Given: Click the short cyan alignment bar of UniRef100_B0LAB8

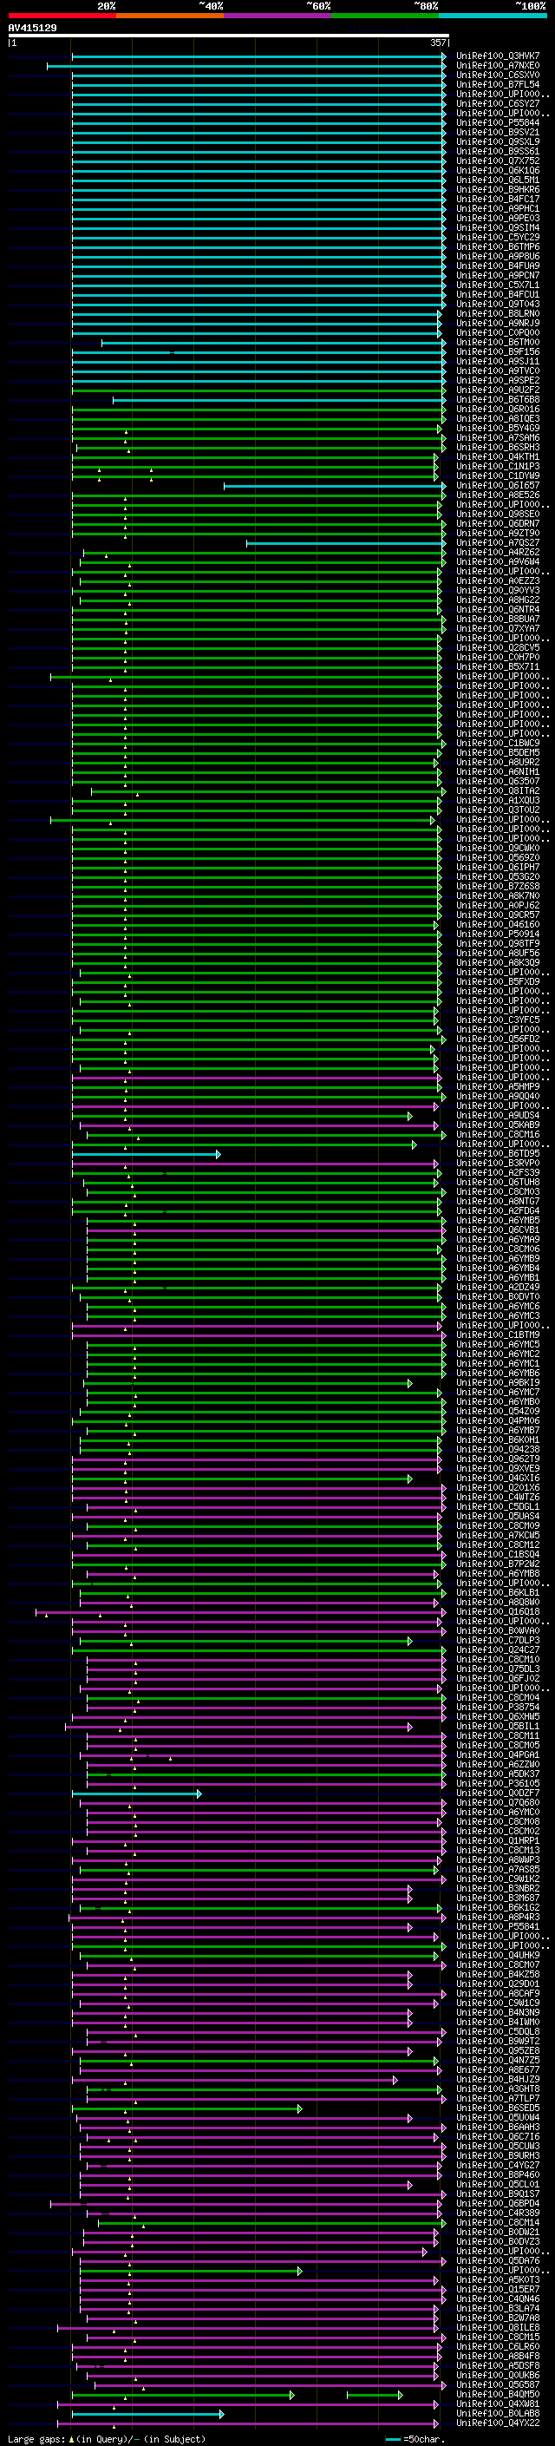Looking at the screenshot, I should [x=148, y=2414].
